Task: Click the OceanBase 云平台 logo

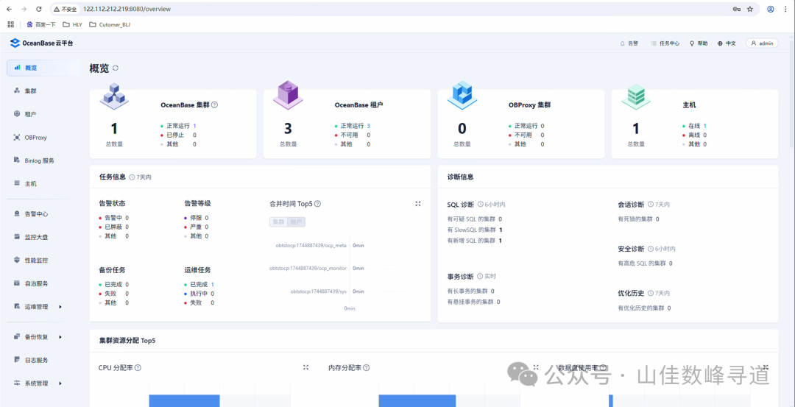Action: [x=41, y=43]
